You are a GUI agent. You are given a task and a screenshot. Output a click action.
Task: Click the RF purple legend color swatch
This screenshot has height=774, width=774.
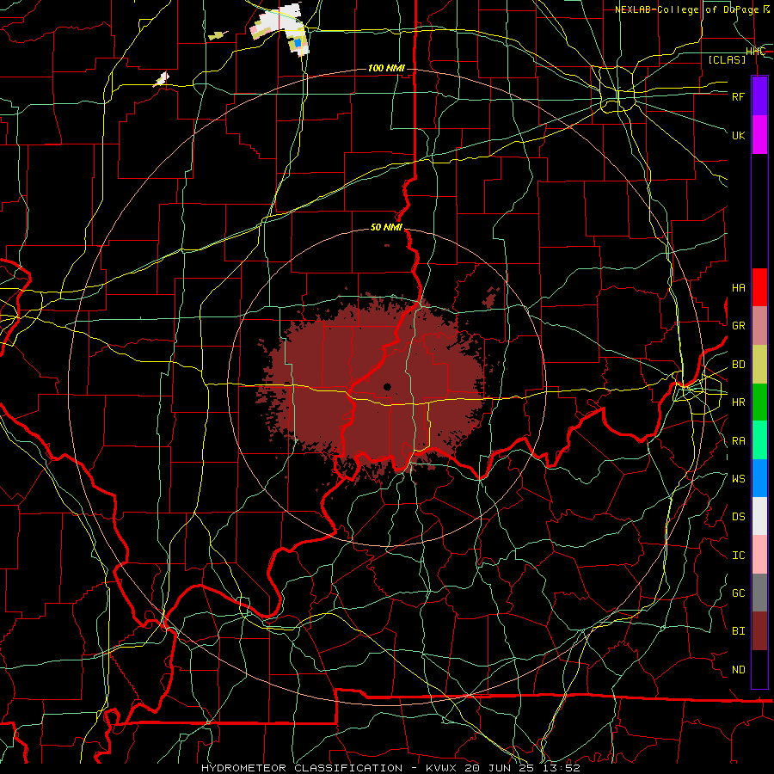(x=759, y=96)
